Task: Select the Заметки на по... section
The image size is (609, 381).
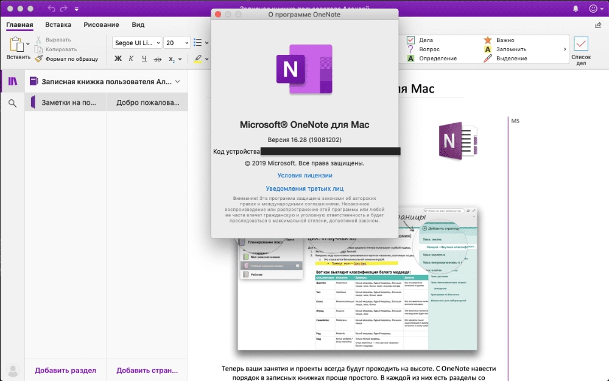Action: [65, 102]
